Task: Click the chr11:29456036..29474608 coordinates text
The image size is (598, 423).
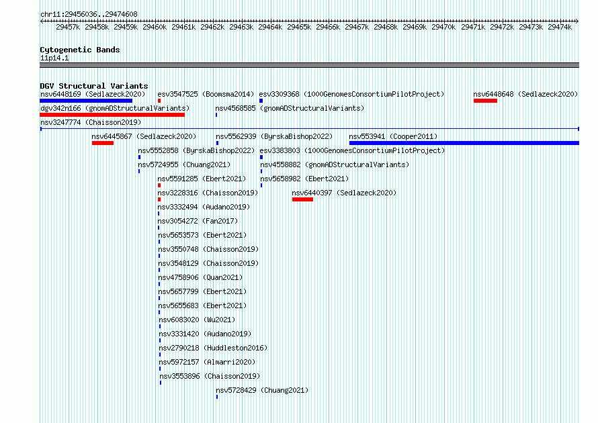Action: tap(89, 14)
